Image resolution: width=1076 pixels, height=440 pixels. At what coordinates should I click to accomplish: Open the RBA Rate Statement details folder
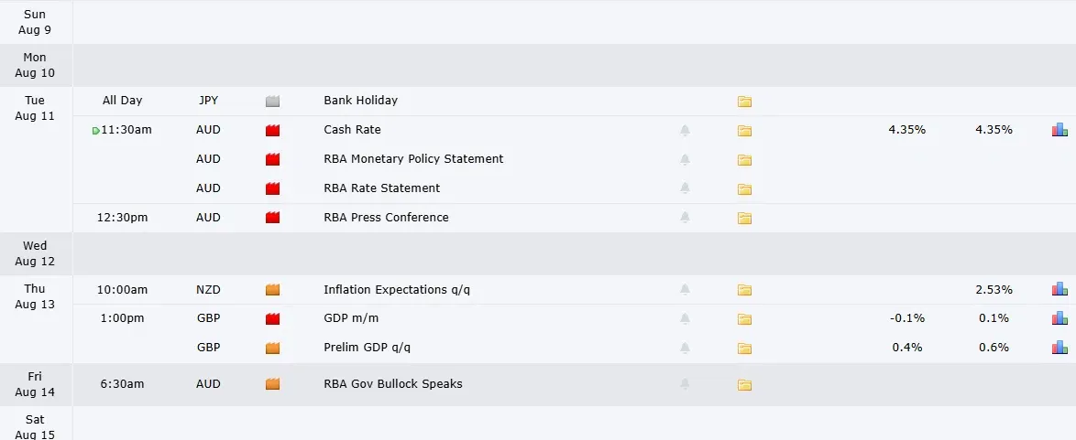744,188
